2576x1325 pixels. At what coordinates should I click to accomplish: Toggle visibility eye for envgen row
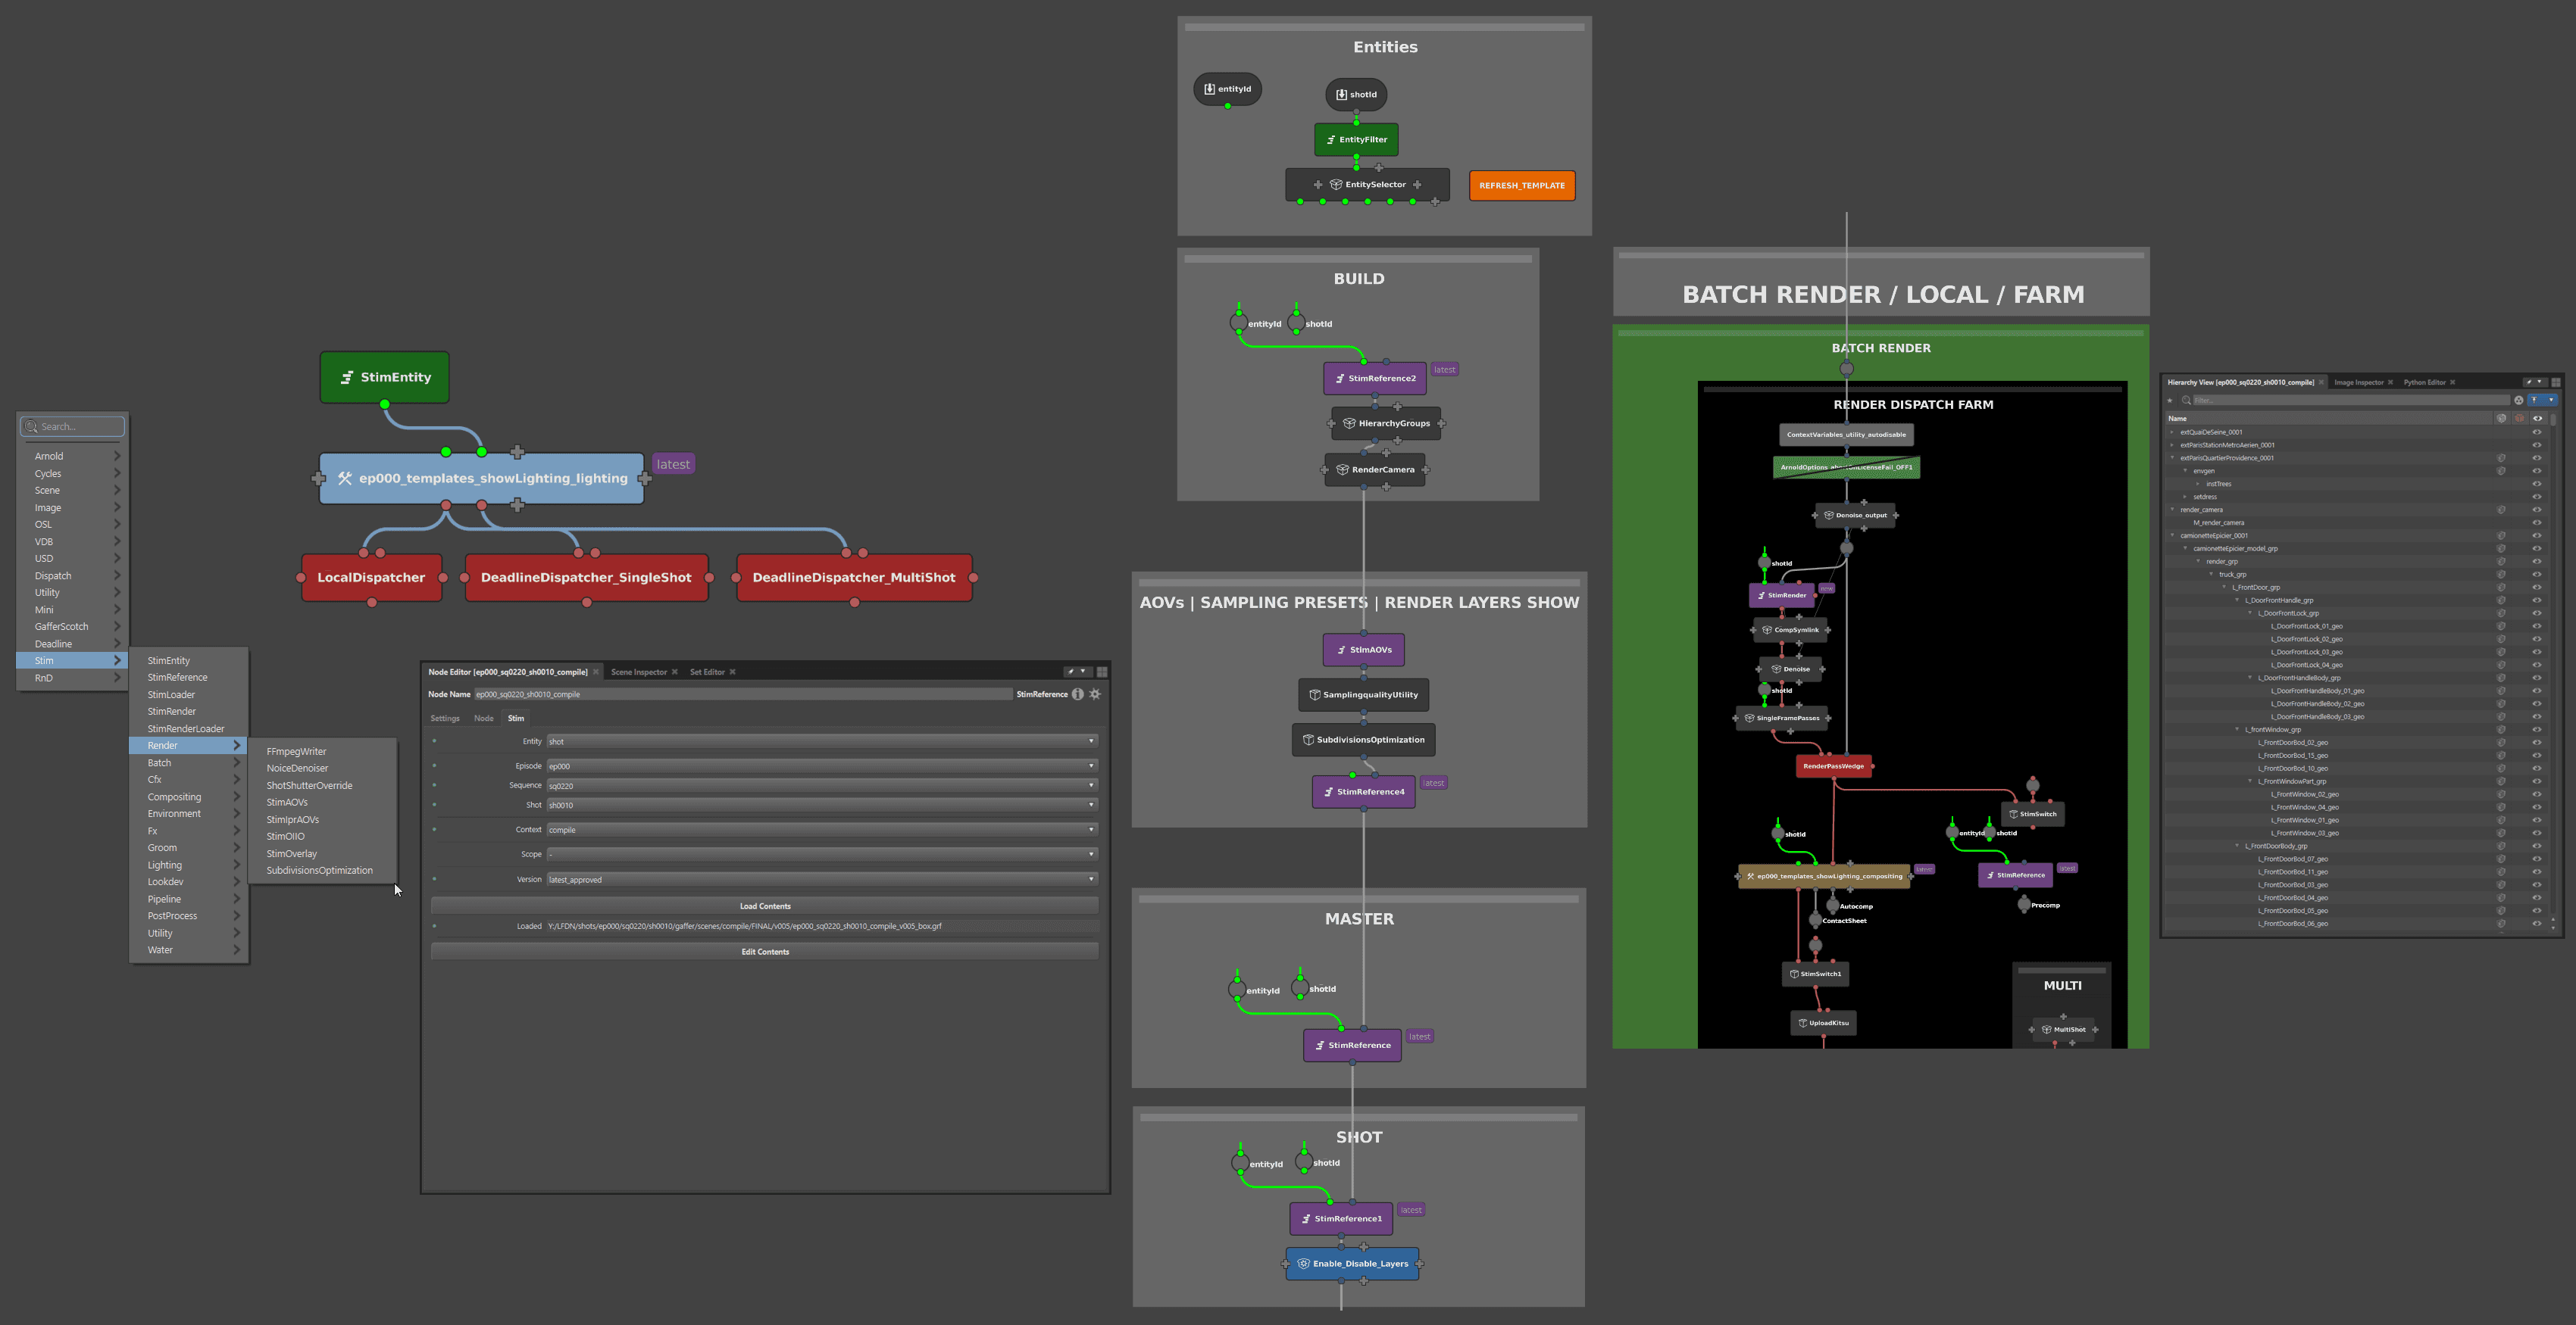click(x=2537, y=472)
